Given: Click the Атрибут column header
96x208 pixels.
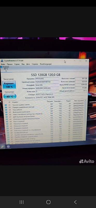Looking at the screenshot, I should 15,102.
